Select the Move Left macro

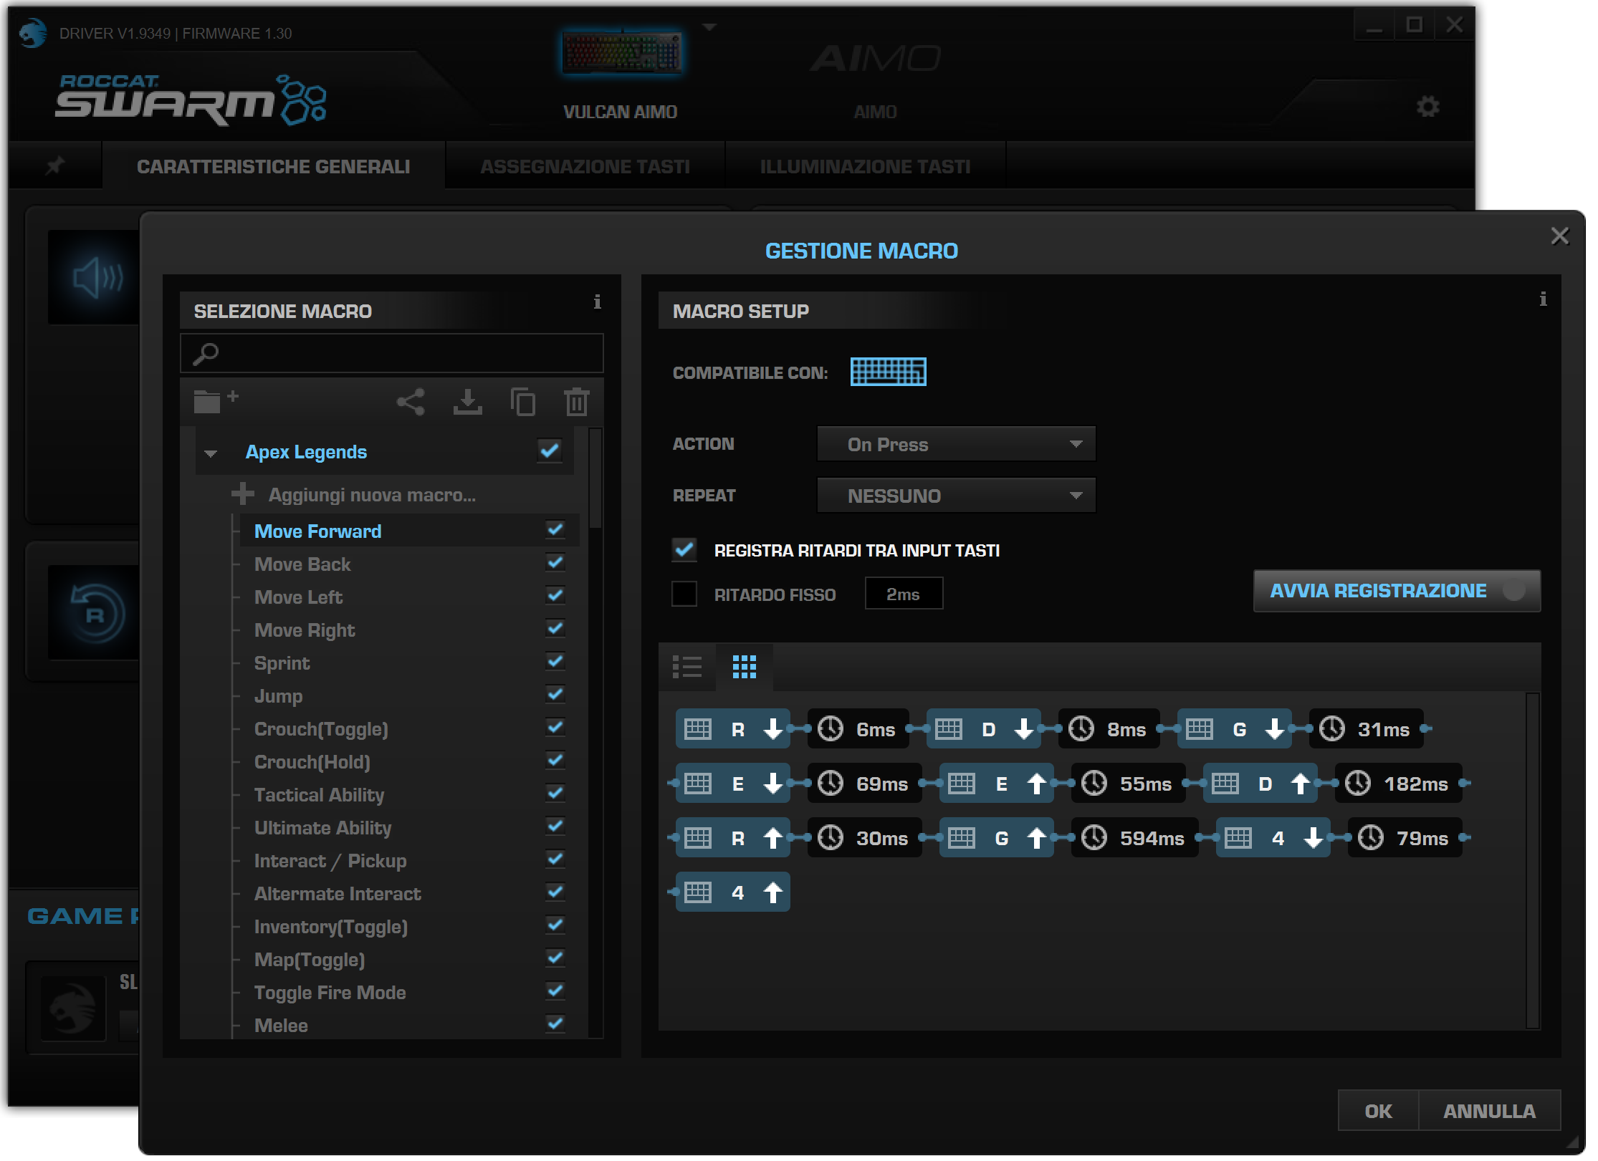click(298, 597)
